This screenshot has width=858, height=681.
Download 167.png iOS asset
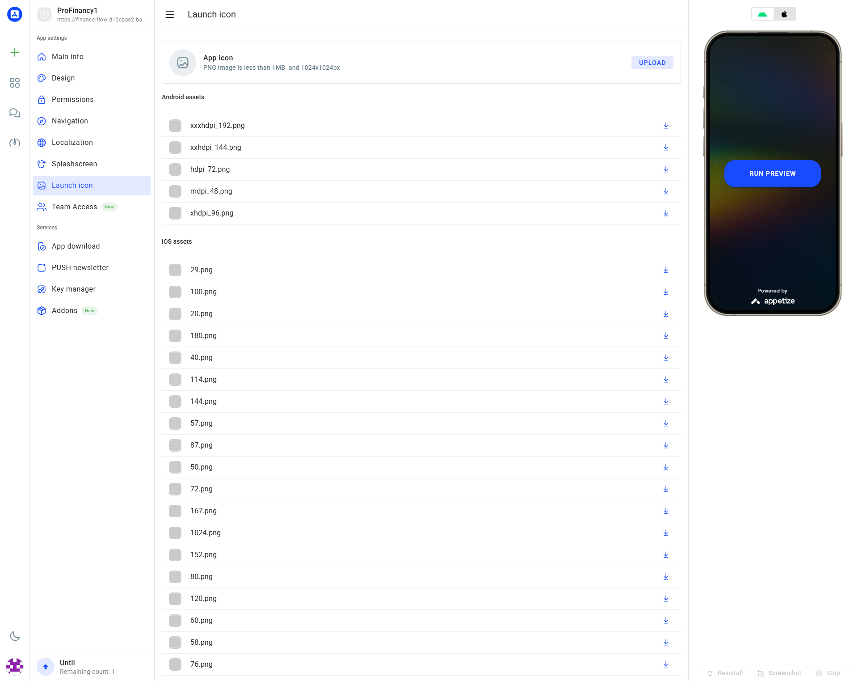tap(666, 511)
